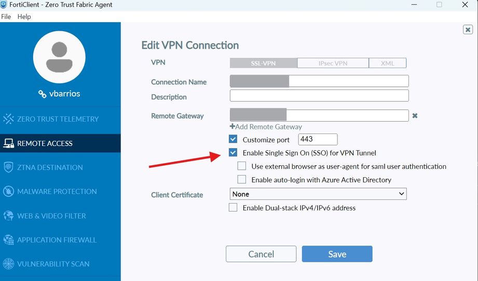Expand the Client Certificate dropdown
Image resolution: width=478 pixels, height=281 pixels.
click(318, 194)
